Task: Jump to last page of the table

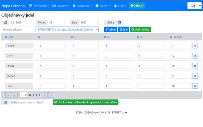Action: (51, 95)
